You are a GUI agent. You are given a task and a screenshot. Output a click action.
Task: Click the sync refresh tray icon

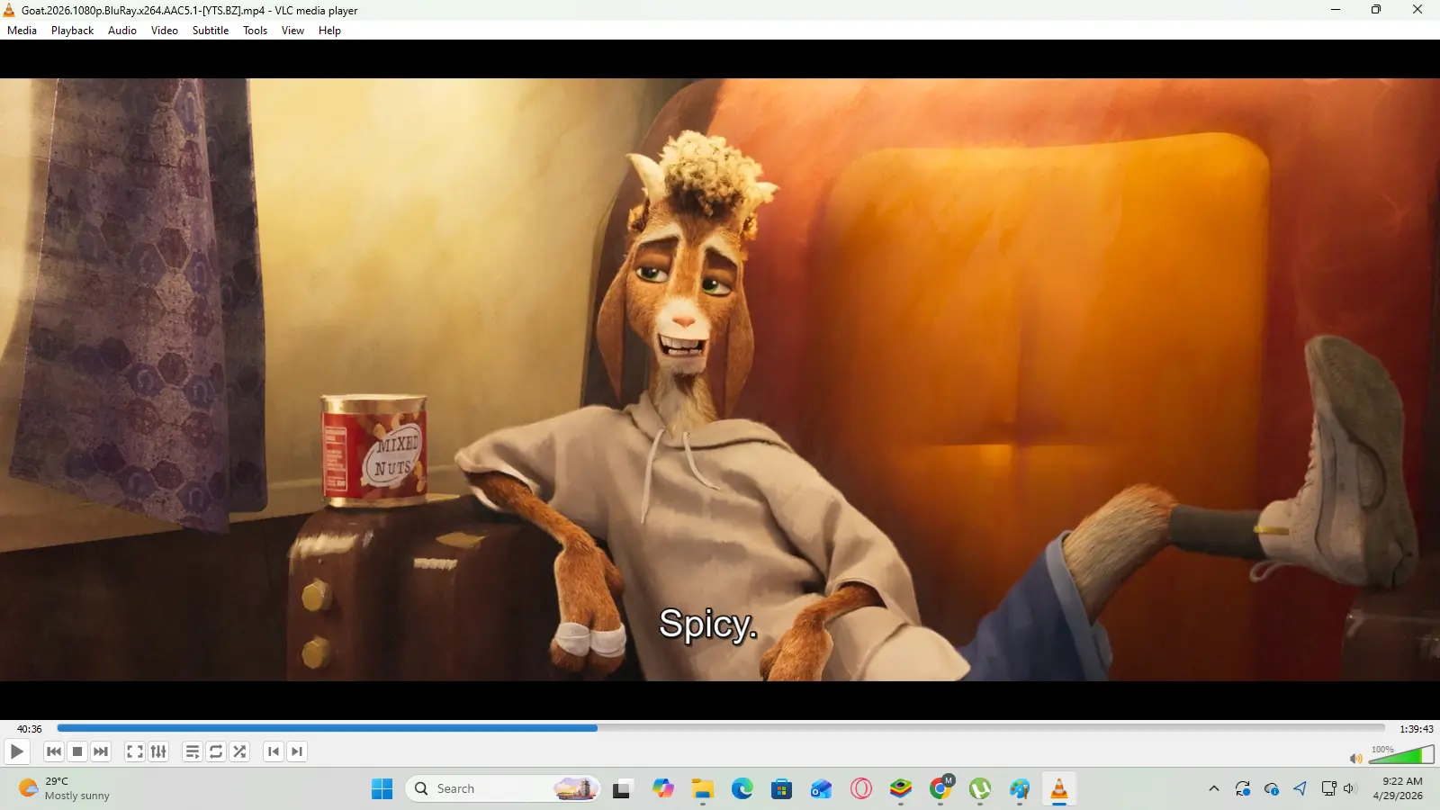pos(1243,789)
